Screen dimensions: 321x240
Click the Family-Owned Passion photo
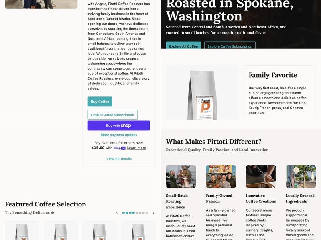point(221,176)
